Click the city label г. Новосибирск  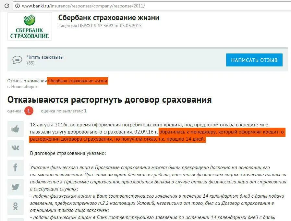22,87
